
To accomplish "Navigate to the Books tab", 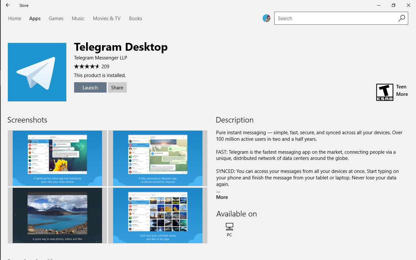I will [x=136, y=19].
